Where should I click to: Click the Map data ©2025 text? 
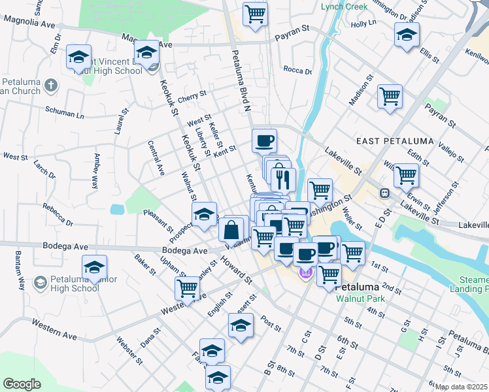coord(462,387)
